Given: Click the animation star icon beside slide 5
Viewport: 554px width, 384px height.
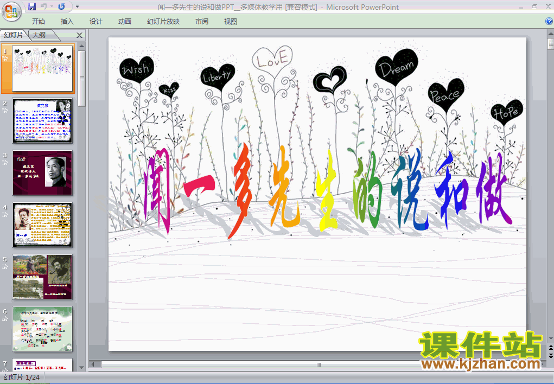Looking at the screenshot, I should point(5,267).
